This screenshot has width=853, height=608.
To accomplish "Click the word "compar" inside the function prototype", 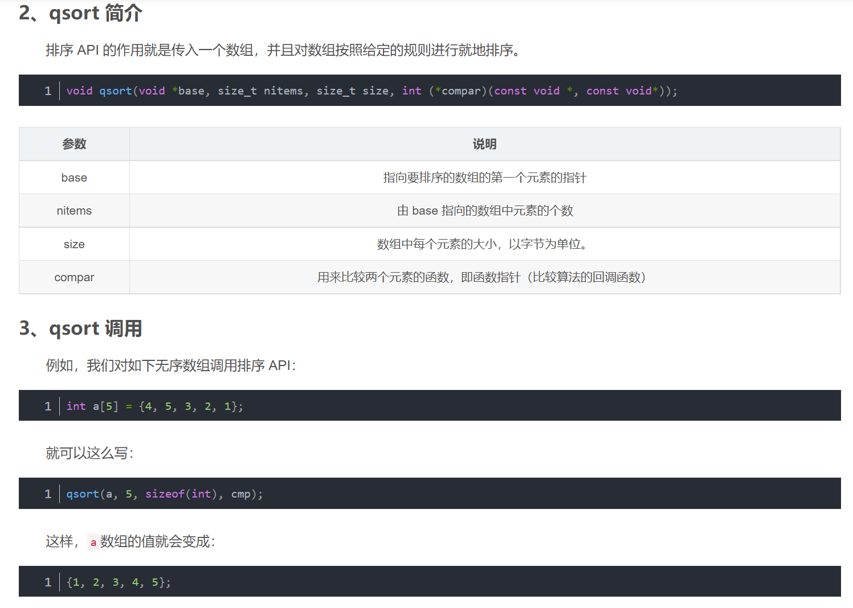I will coord(460,91).
